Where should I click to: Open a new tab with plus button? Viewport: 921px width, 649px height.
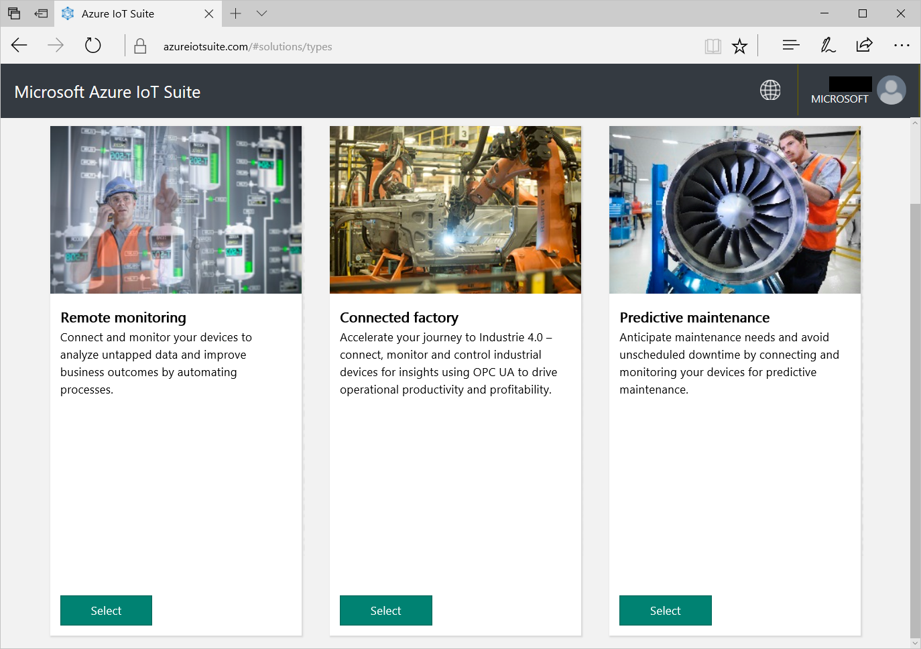[x=235, y=13]
